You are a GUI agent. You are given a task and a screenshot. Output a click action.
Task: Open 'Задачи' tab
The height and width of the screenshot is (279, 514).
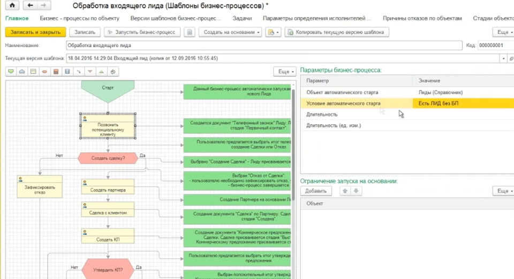tap(242, 18)
